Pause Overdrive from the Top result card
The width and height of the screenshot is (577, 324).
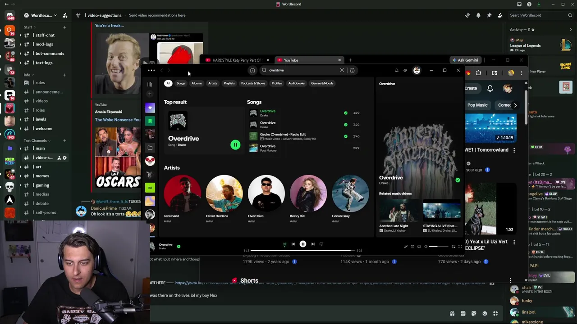[x=235, y=144]
